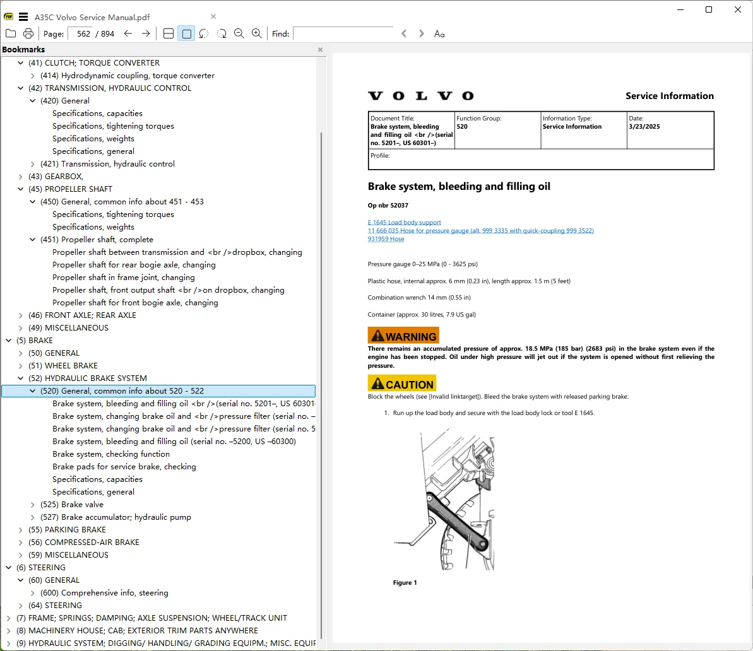Open bookmark Brake system, checking function
This screenshot has height=651, width=753.
tap(111, 454)
